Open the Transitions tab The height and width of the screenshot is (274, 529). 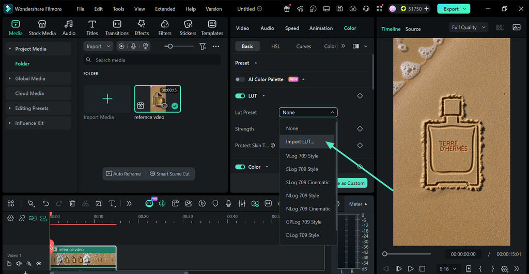tap(117, 28)
